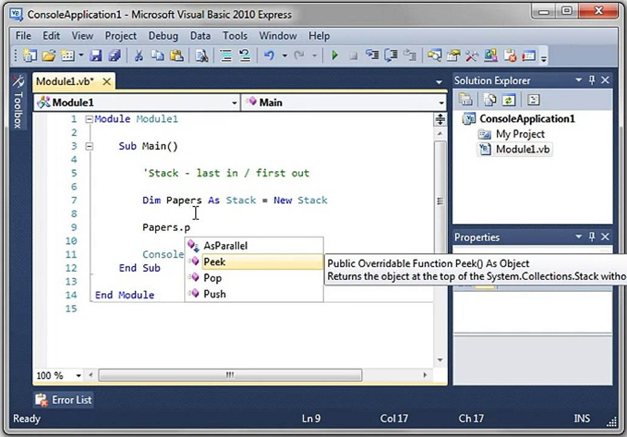This screenshot has height=437, width=627.
Task: Open the Debug menu
Action: point(163,36)
